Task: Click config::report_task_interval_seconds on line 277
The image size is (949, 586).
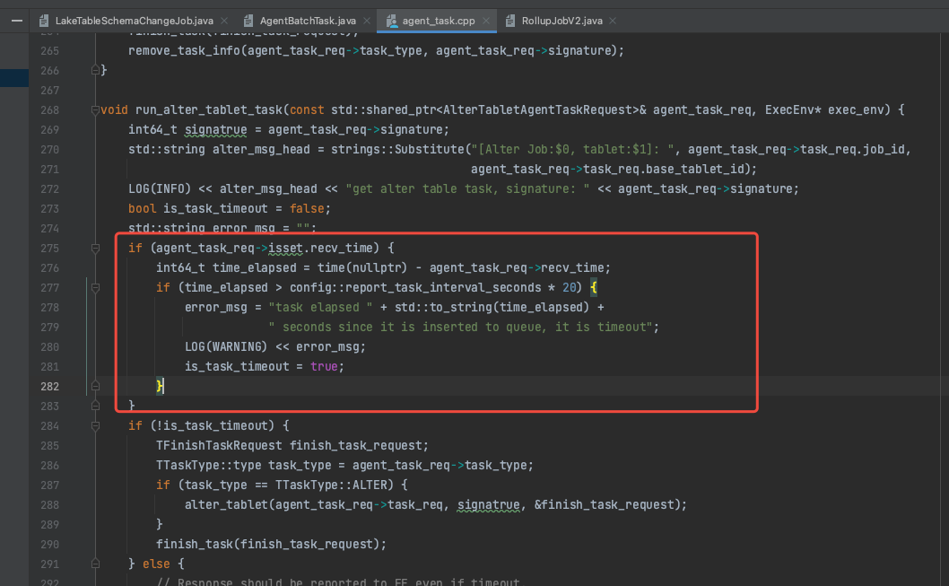Action: pyautogui.click(x=415, y=288)
